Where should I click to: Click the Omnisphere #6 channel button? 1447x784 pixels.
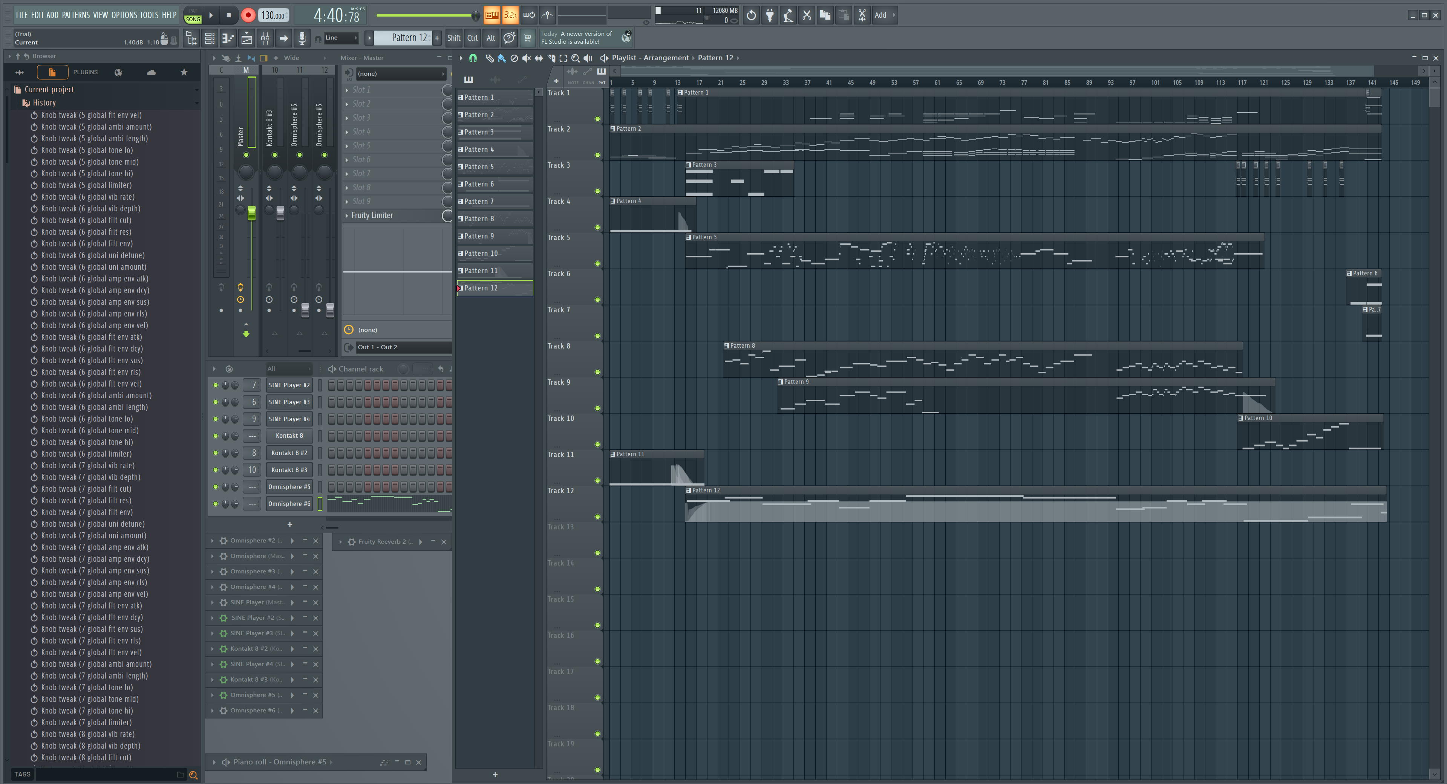pos(289,504)
